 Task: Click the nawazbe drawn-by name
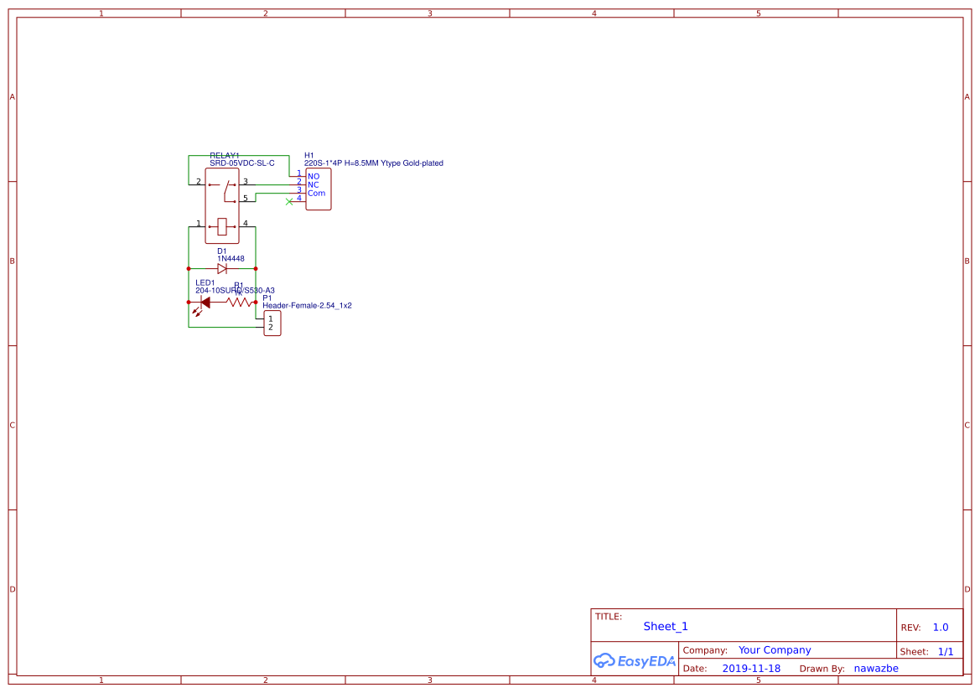coord(876,668)
